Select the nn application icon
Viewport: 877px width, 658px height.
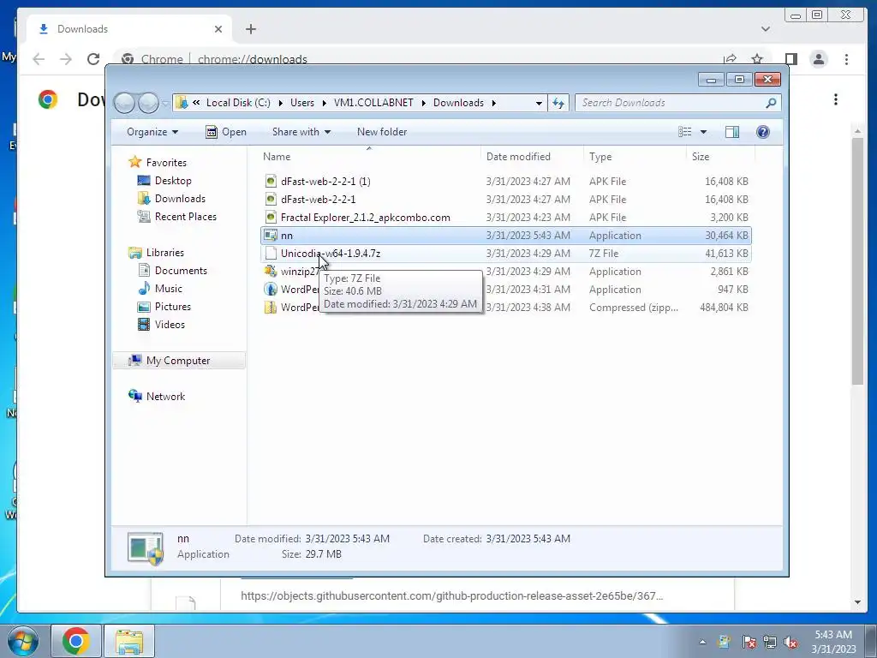pyautogui.click(x=271, y=235)
